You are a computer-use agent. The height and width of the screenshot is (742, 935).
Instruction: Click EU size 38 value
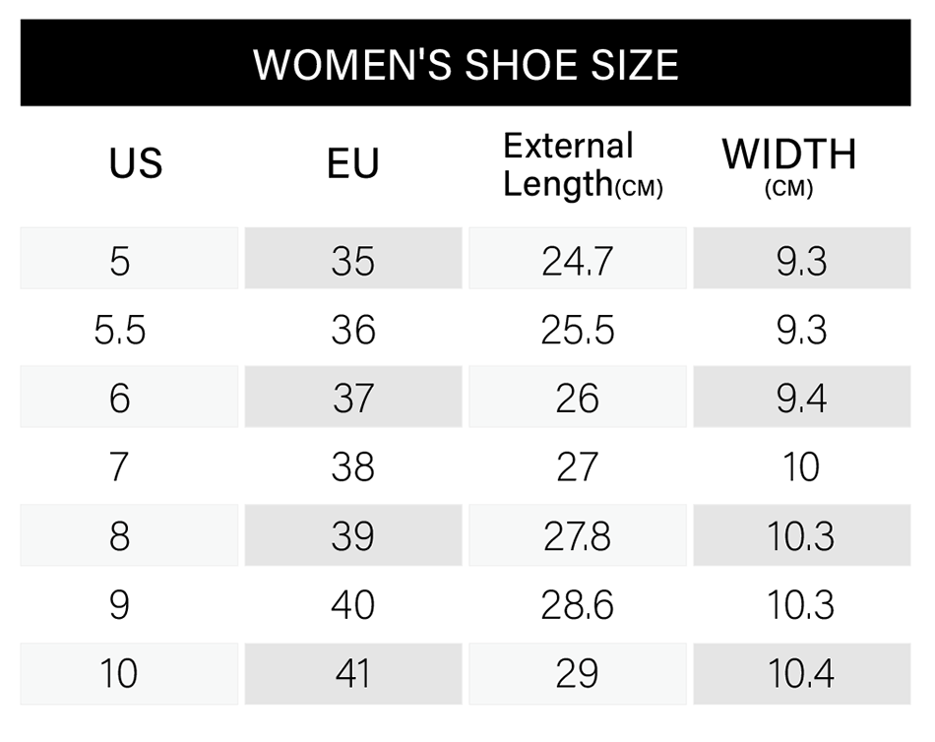(x=353, y=467)
